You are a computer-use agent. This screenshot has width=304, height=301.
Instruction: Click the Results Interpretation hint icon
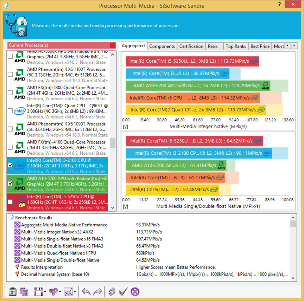point(17,267)
